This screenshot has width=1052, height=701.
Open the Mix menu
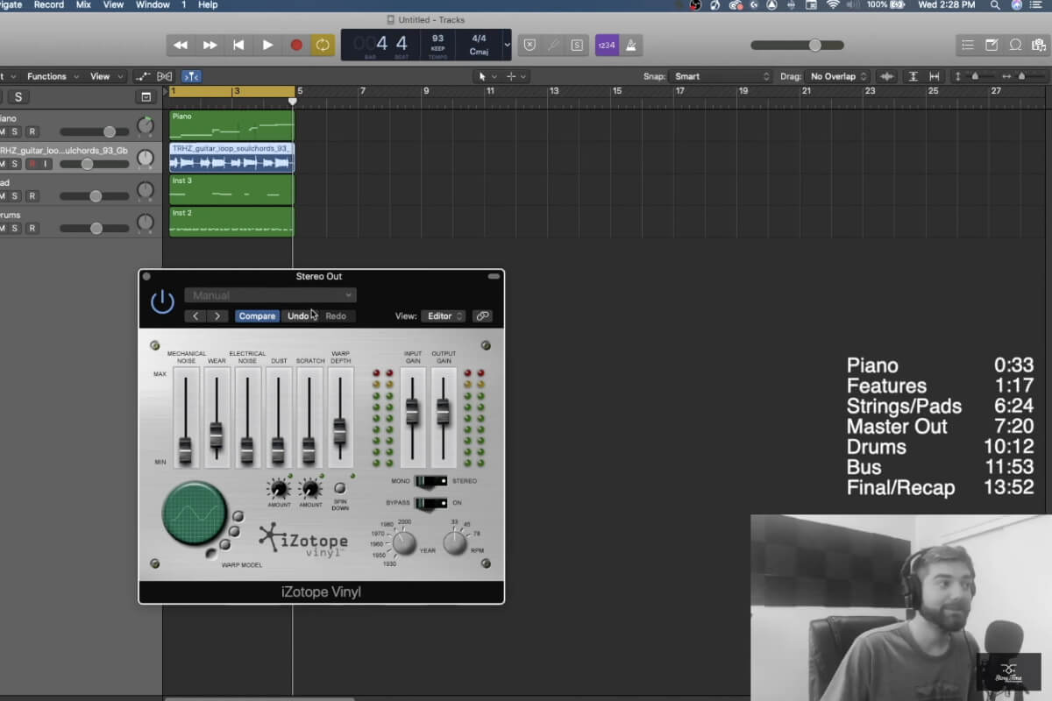(83, 5)
